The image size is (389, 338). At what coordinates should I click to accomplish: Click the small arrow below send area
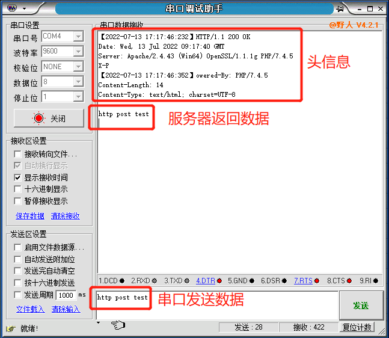pos(99,323)
